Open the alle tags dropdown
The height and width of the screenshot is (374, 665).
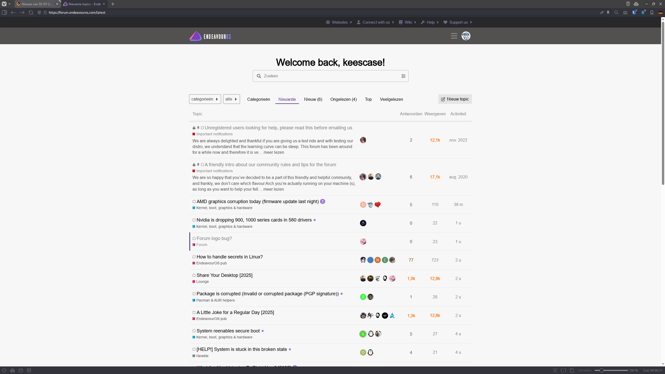[x=231, y=99]
